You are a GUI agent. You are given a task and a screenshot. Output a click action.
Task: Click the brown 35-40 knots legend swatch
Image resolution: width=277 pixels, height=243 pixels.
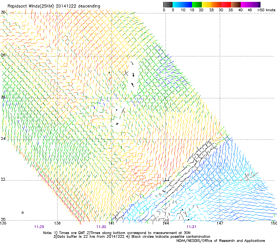[x=236, y=4]
